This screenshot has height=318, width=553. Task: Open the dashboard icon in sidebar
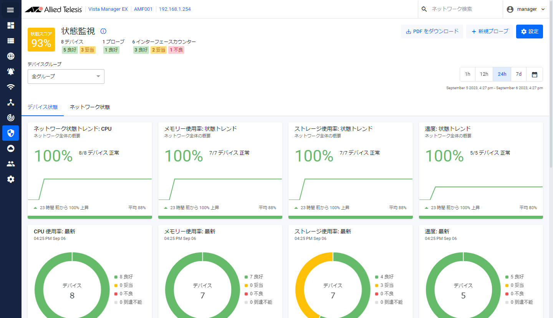(11, 25)
